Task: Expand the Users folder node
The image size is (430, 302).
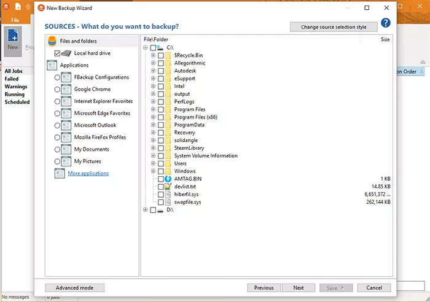Action: click(x=153, y=163)
